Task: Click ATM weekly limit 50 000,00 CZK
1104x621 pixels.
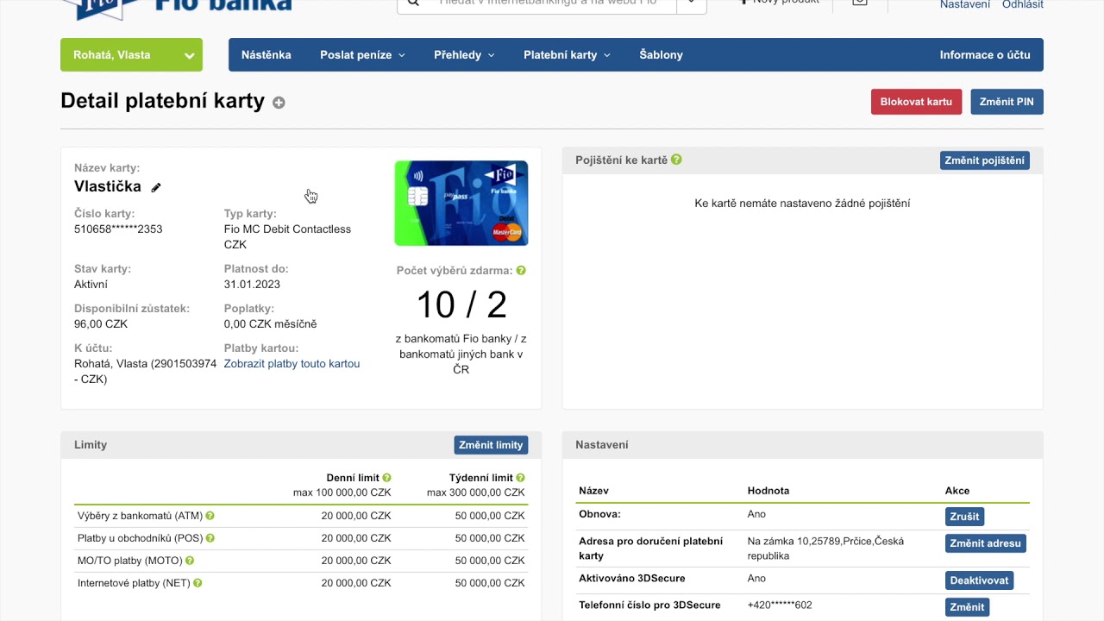Action: (x=490, y=516)
